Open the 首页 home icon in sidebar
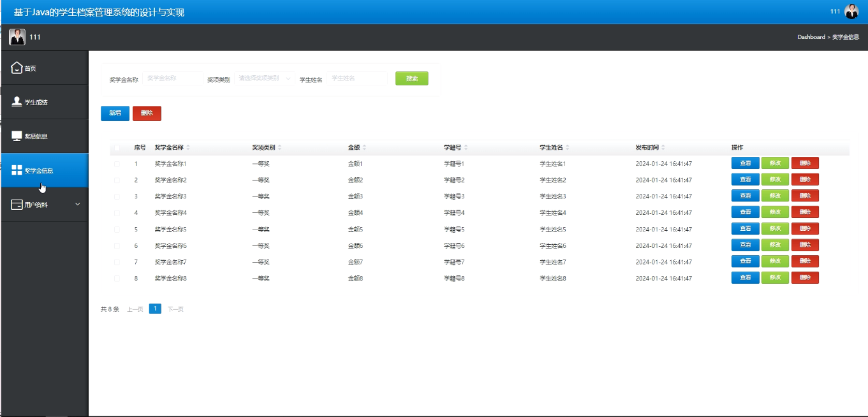This screenshot has width=868, height=417. coord(17,68)
